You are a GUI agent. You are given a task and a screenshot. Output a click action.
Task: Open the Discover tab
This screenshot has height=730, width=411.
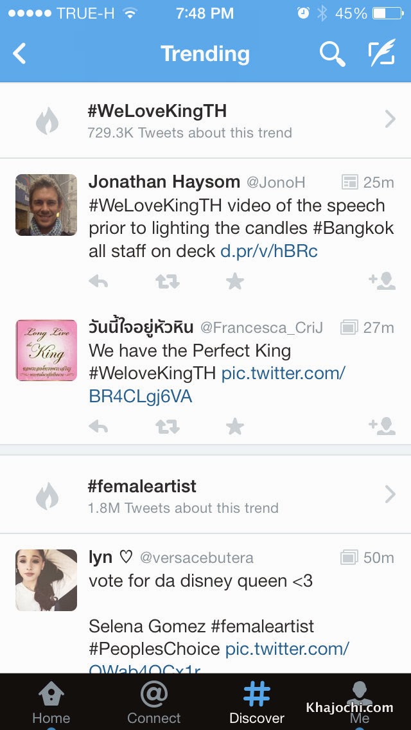pos(257,702)
